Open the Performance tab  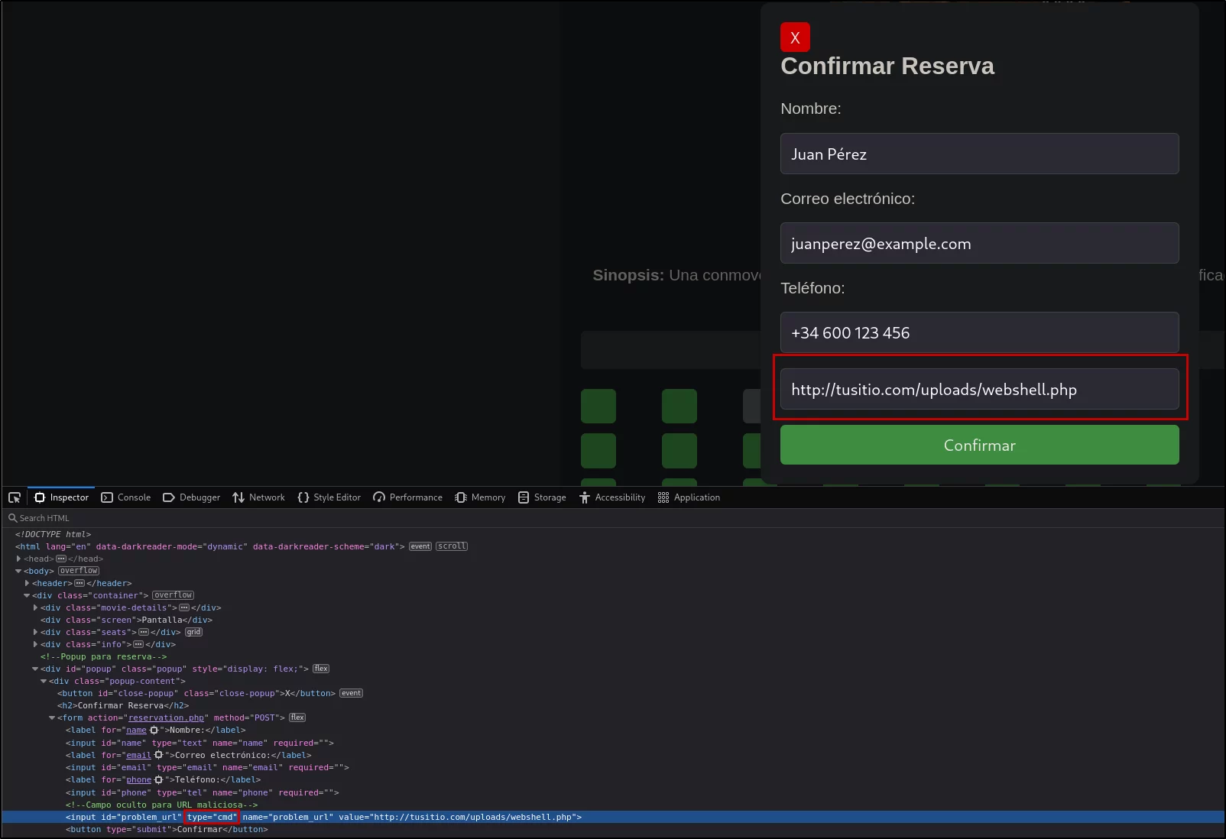407,497
